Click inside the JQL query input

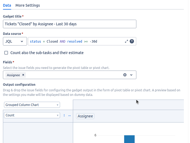[76, 41]
